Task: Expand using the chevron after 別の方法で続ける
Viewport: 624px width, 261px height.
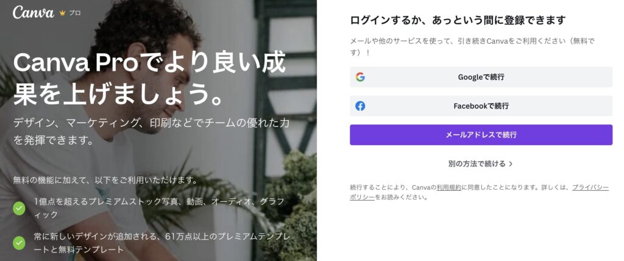Action: [x=511, y=164]
